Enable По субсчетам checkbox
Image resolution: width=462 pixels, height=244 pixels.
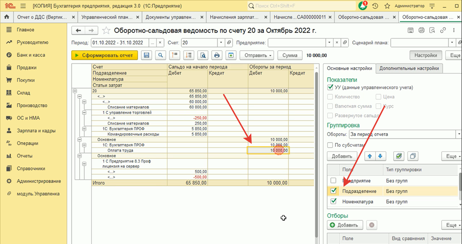pos(330,145)
